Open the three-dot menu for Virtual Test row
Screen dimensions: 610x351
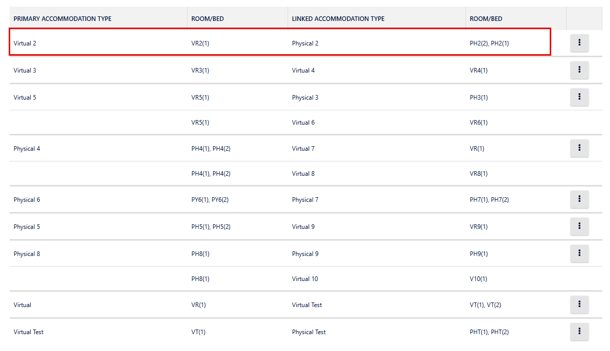click(x=579, y=332)
